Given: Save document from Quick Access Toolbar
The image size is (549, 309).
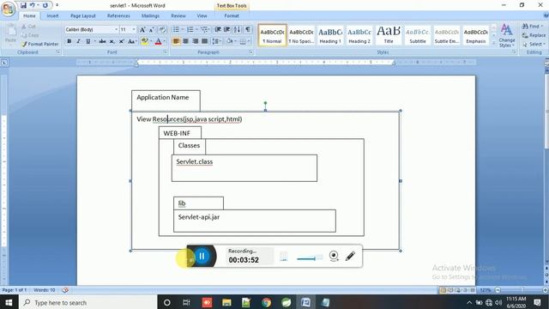Looking at the screenshot, I should (x=23, y=5).
